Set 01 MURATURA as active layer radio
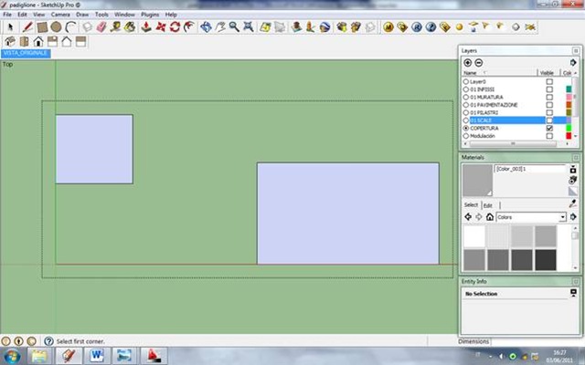The width and height of the screenshot is (585, 365). [466, 97]
